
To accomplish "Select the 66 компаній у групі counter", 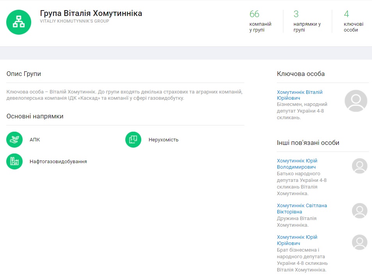I will pyautogui.click(x=260, y=21).
